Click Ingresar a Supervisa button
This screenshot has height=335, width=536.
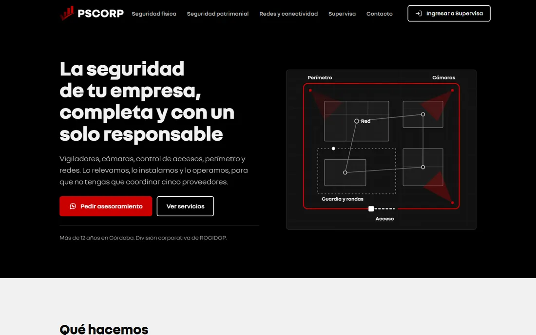(449, 13)
